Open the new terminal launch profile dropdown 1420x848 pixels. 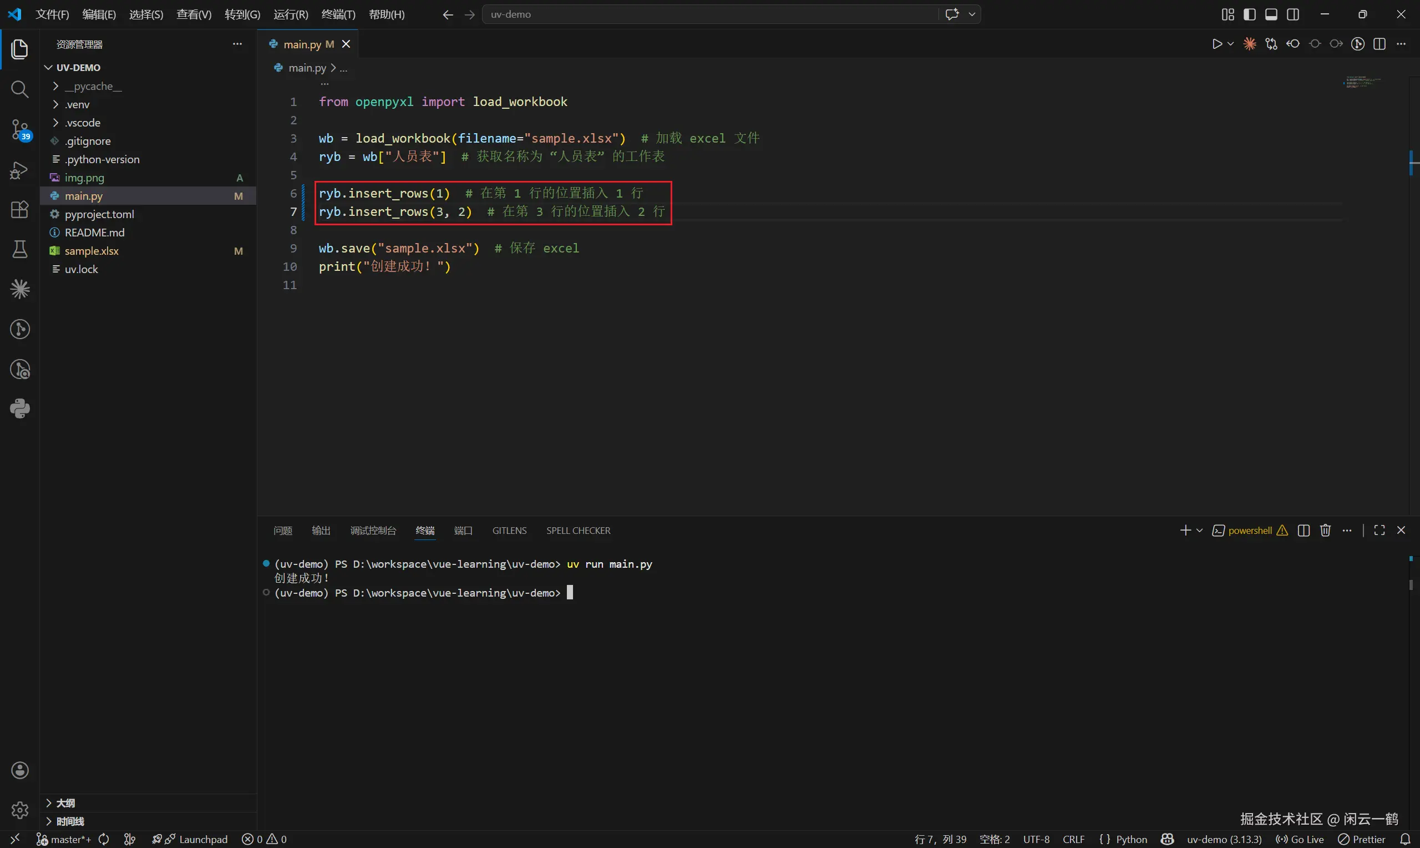pyautogui.click(x=1200, y=531)
